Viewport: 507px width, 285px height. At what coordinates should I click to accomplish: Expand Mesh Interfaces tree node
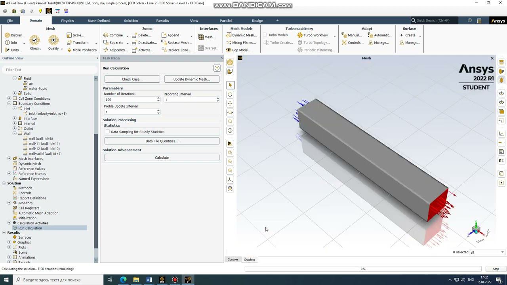click(x=9, y=159)
